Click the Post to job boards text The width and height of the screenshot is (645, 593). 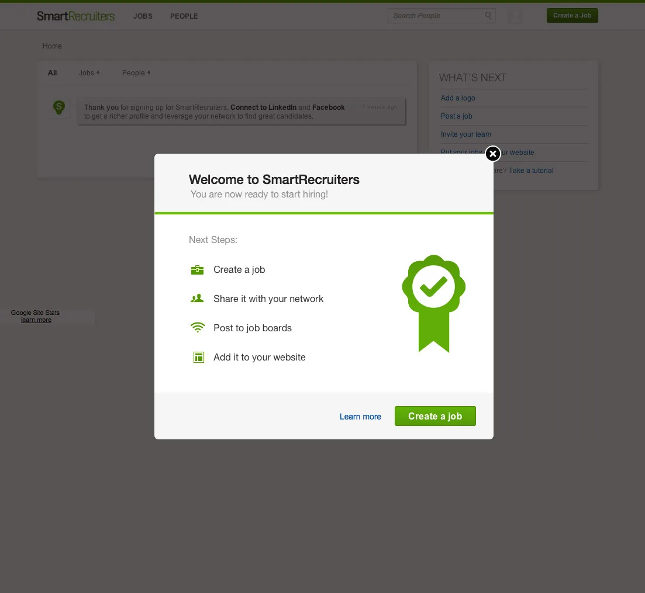tap(253, 328)
